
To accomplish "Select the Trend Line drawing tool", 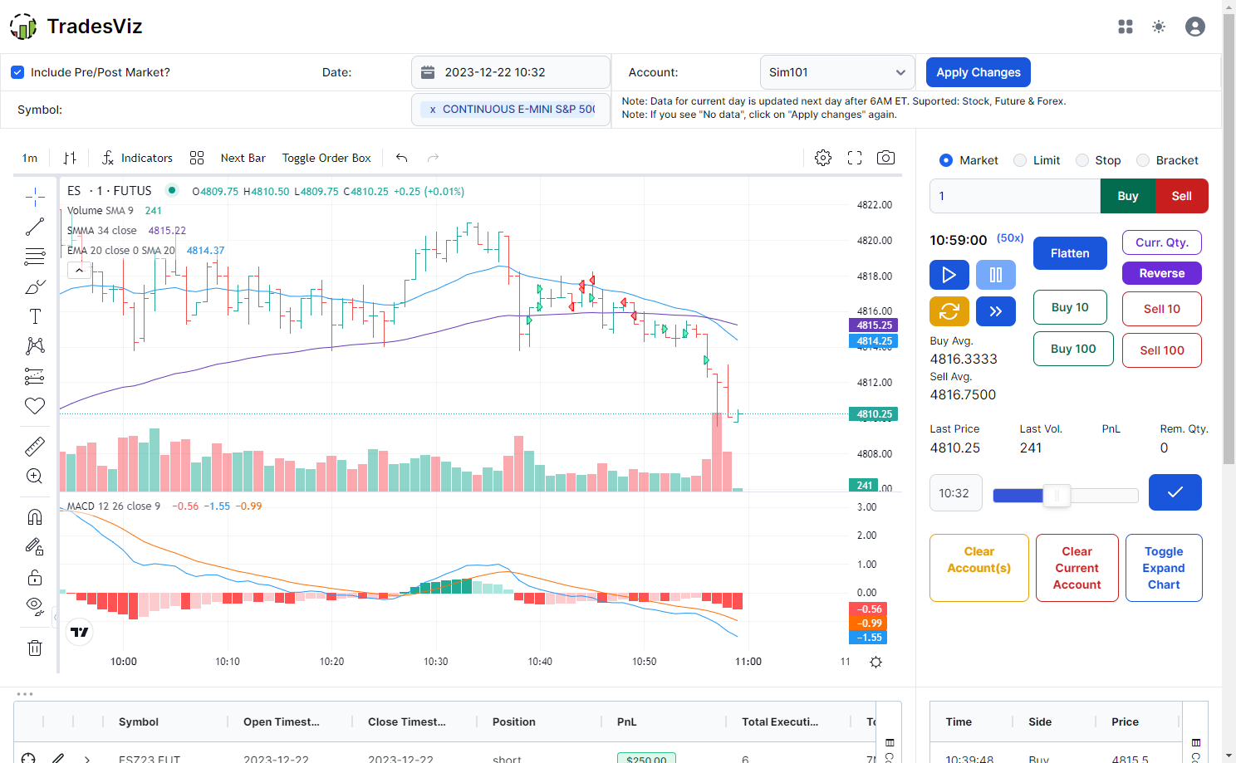I will (x=34, y=227).
